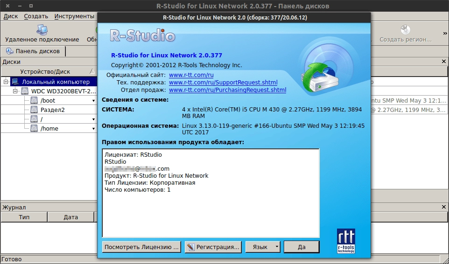Screen dimensions: 449x264
Task: Click the rtt R-Tools Technology logo
Action: [346, 241]
